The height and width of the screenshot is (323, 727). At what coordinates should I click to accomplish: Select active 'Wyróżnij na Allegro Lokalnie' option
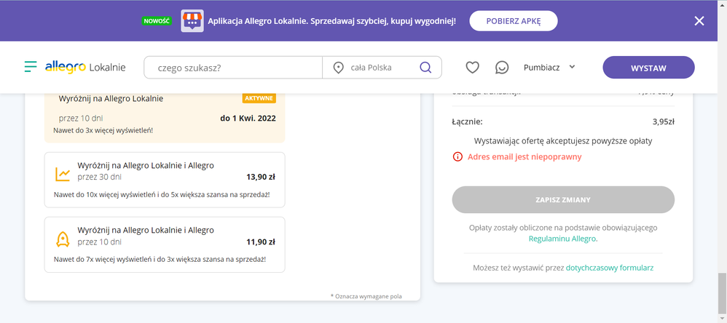(165, 116)
